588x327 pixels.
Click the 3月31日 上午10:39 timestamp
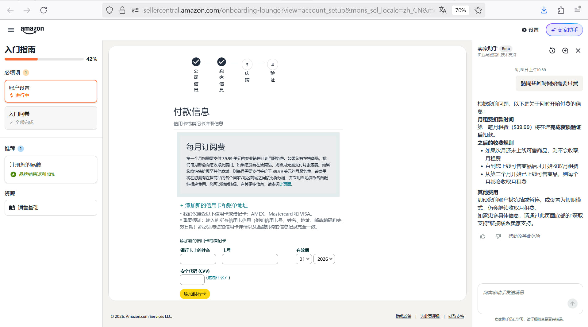530,70
